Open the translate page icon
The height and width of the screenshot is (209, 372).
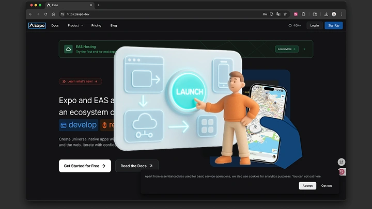click(x=278, y=14)
